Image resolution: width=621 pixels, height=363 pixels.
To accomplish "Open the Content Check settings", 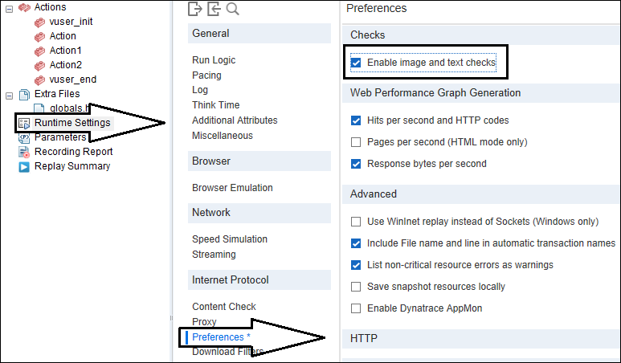I will point(224,307).
